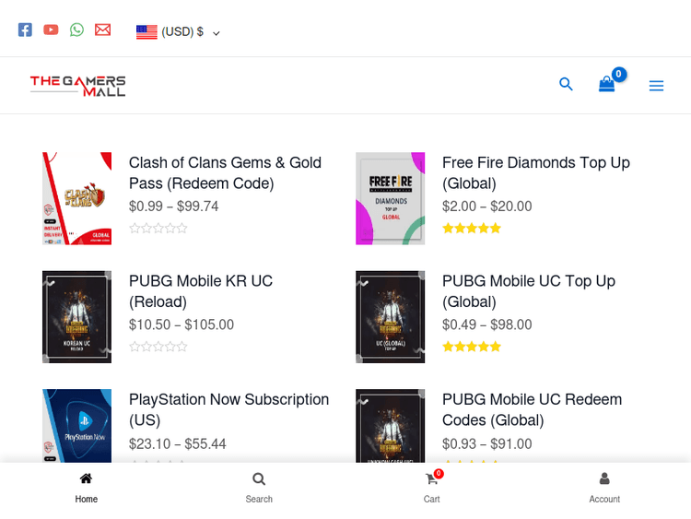The image size is (691, 519).
Task: Open PUBG Mobile KR UC link
Action: point(201,291)
